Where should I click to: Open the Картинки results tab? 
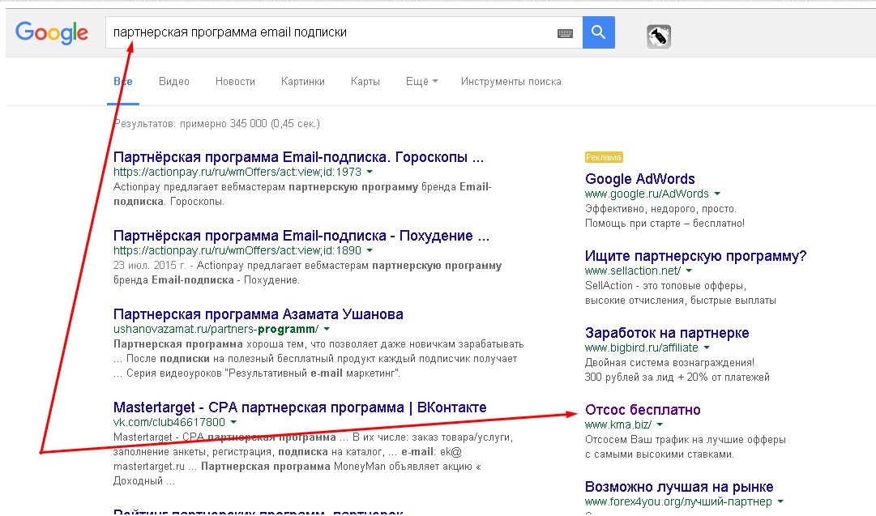click(303, 82)
